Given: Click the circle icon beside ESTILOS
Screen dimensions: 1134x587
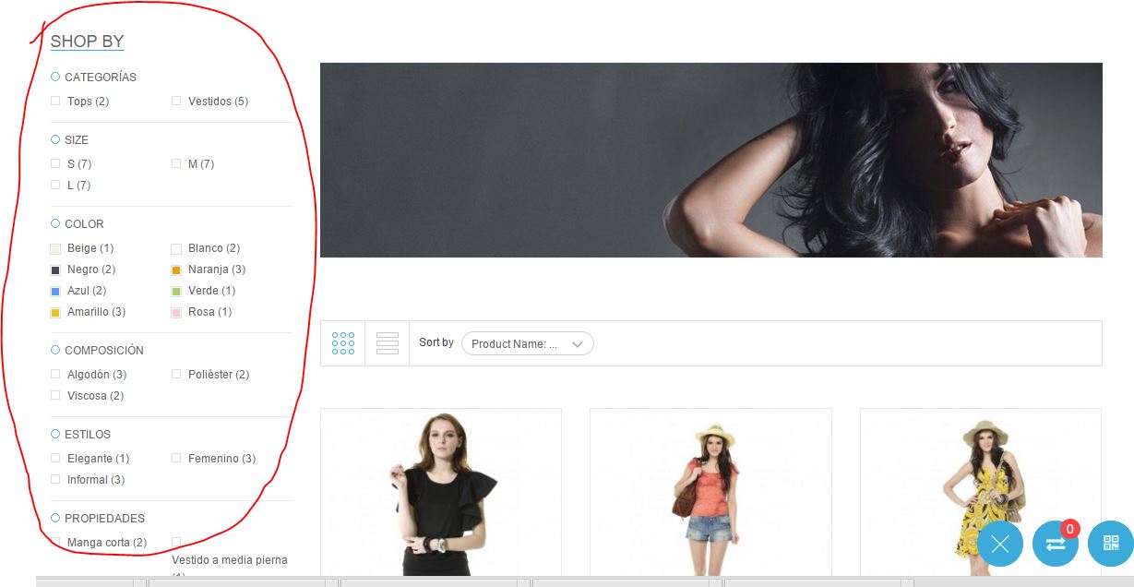Looking at the screenshot, I should (55, 435).
